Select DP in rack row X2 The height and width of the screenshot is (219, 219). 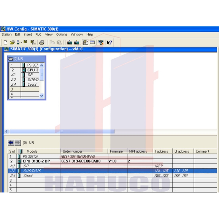30,75
